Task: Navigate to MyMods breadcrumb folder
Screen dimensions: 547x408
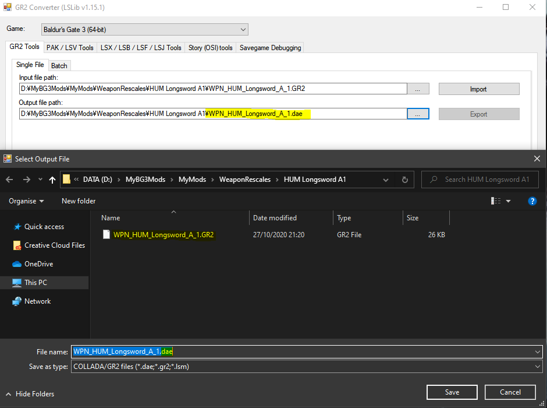Action: click(192, 180)
